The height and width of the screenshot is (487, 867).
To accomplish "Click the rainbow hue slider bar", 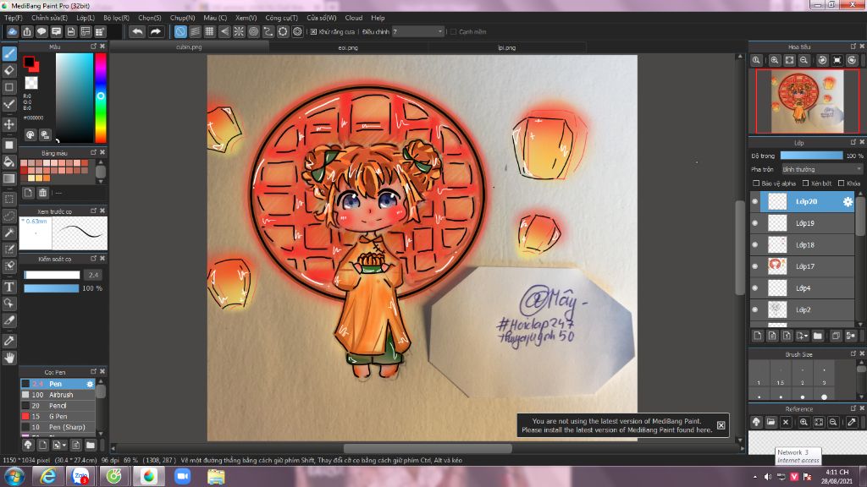I will click(101, 98).
